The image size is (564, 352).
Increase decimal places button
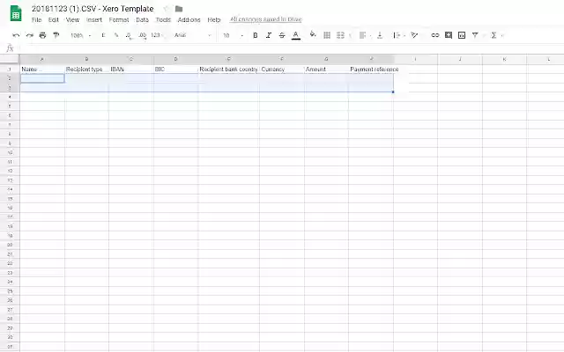[x=142, y=35]
